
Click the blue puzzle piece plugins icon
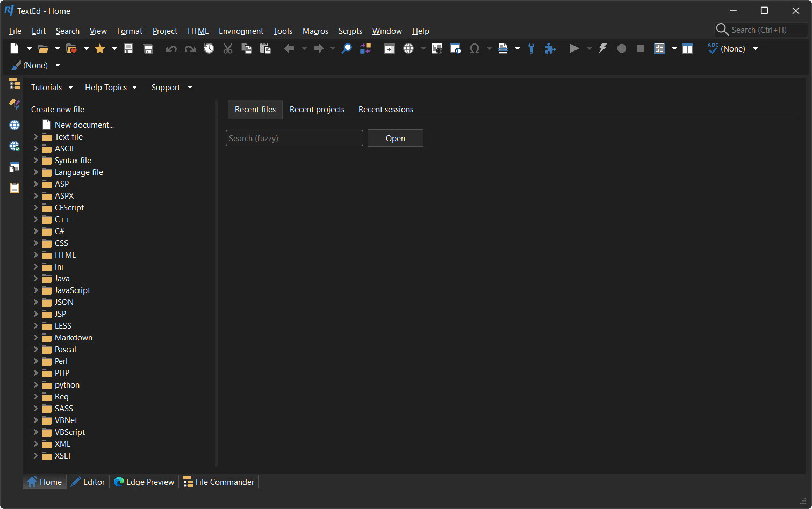tap(550, 49)
